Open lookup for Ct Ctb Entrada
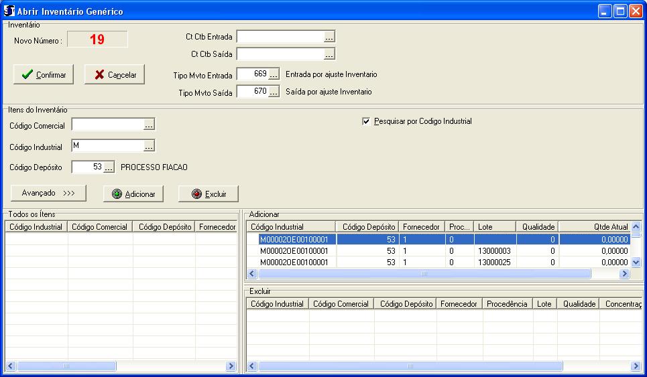This screenshot has width=647, height=377. point(329,37)
